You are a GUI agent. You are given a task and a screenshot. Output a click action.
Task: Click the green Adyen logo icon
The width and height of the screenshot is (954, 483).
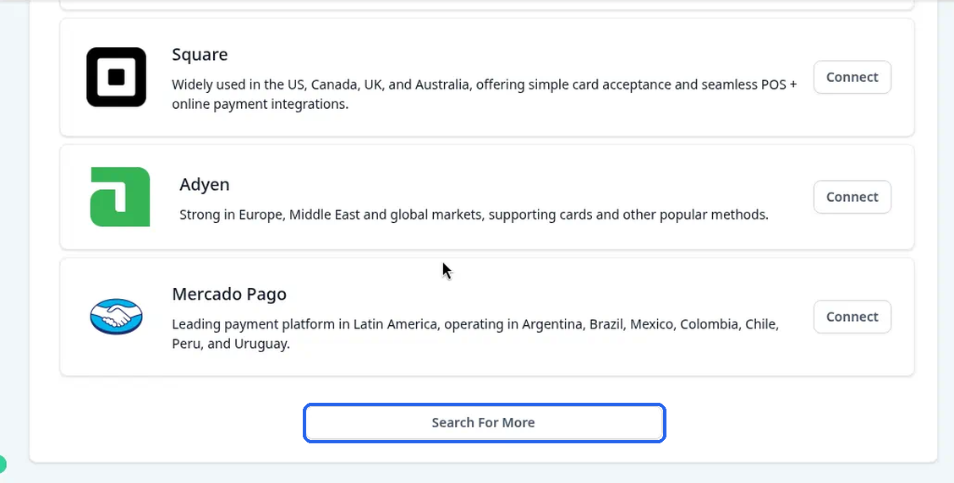(120, 197)
